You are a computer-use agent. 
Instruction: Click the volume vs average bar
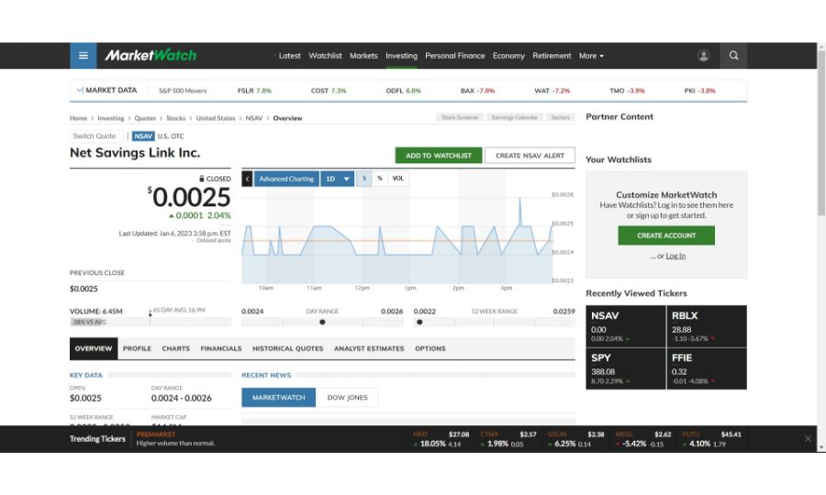point(151,322)
